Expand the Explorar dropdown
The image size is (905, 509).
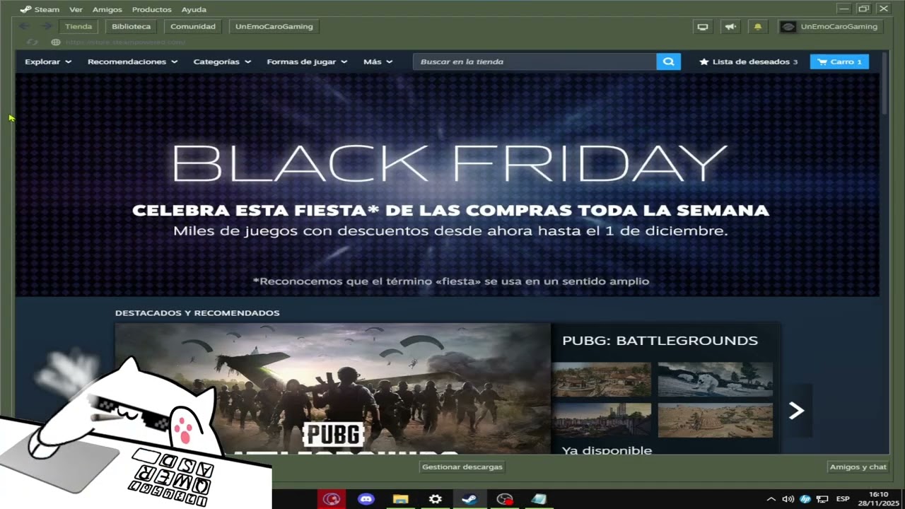[x=48, y=62]
